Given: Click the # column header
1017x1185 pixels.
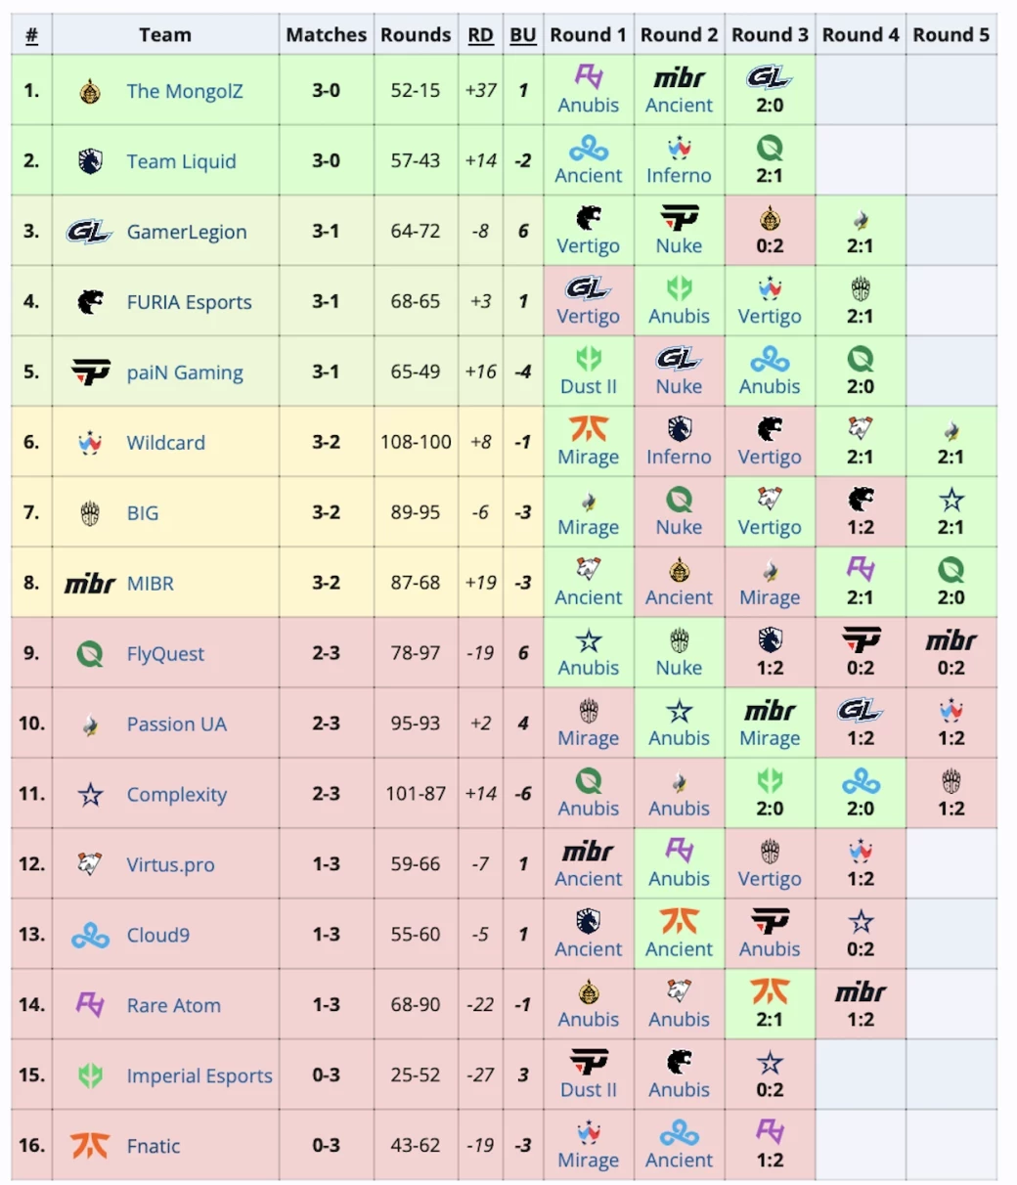Looking at the screenshot, I should 31,35.
